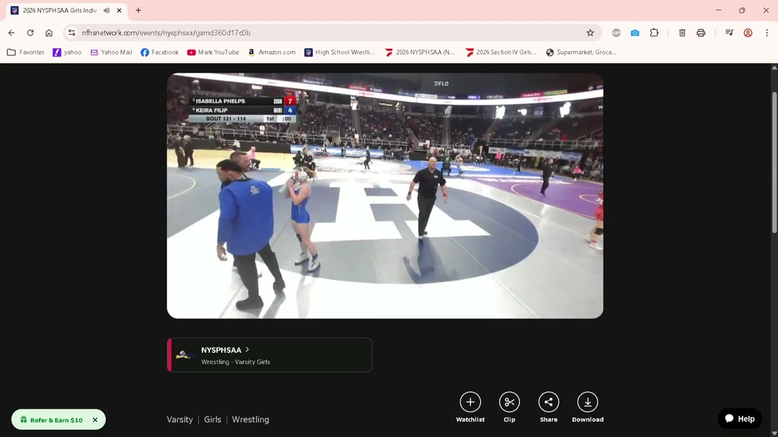This screenshot has height=437, width=778.
Task: Open the NYSPHSAA channel card
Action: coord(269,355)
